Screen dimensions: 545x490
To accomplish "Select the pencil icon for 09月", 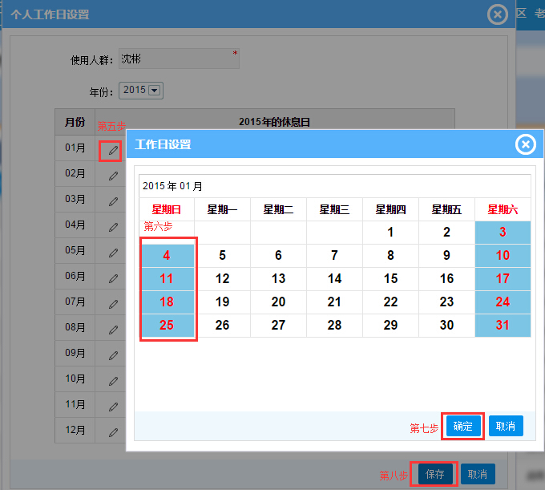I will 113,356.
